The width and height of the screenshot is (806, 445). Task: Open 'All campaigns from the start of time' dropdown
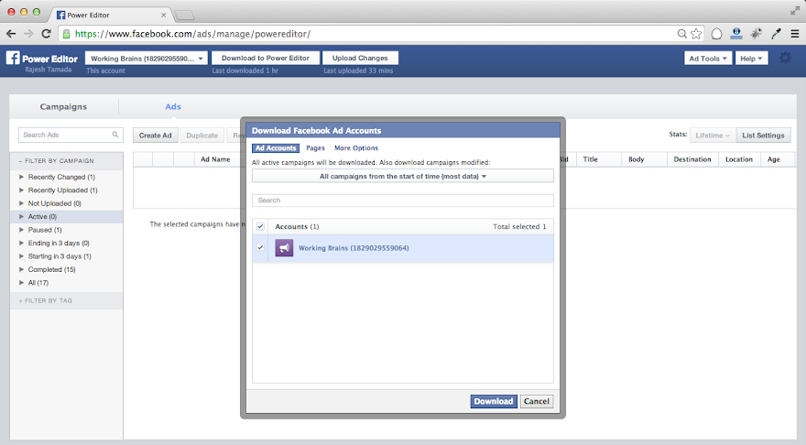402,176
